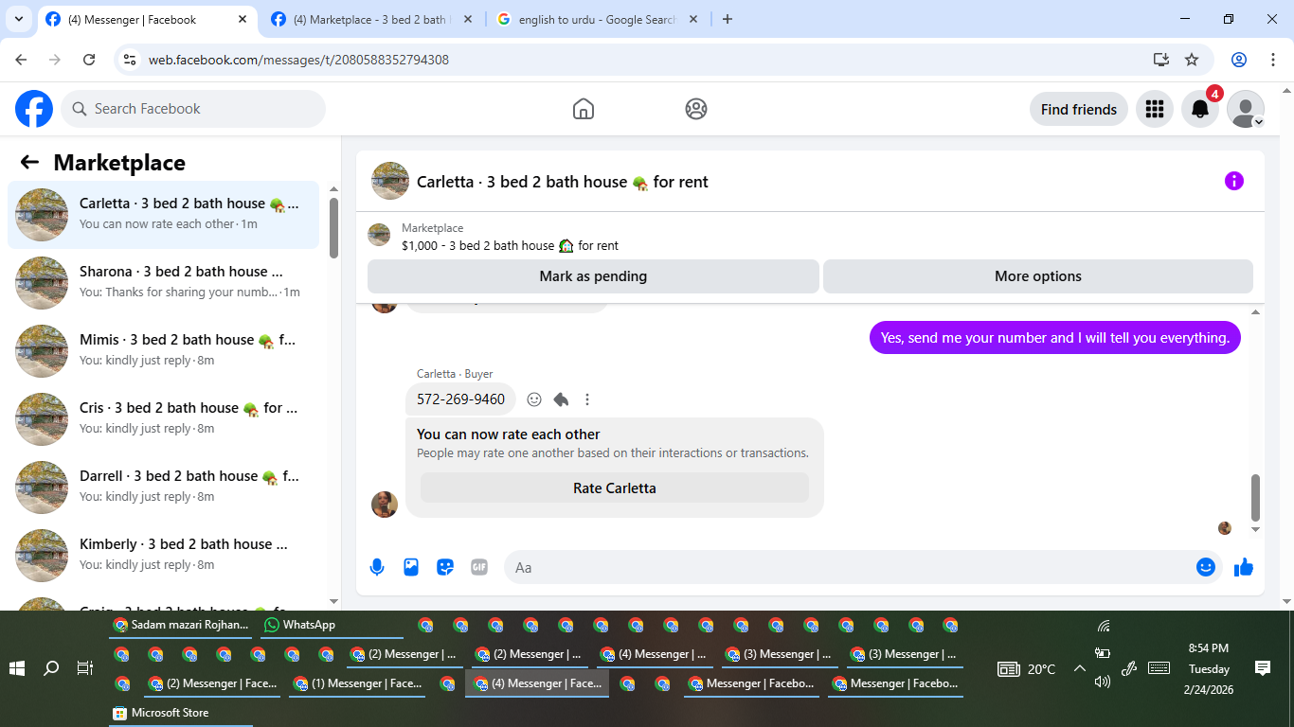Show hidden system tray icons
Screen dimensions: 1294x727
[x=1080, y=668]
